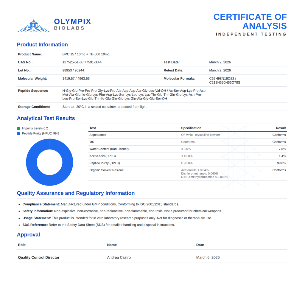Click the Organic Solvent Residue test name
This screenshot has width=305, height=305.
tap(106, 170)
